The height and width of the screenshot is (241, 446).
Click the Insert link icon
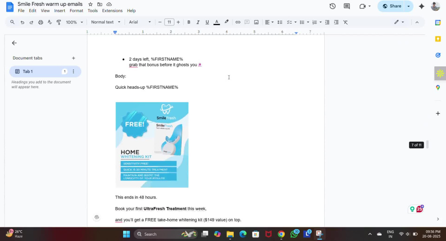tap(238, 22)
